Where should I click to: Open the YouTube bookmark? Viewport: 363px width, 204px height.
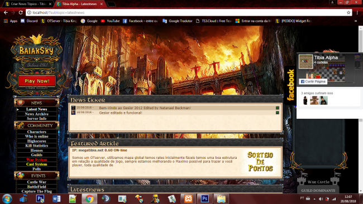(x=110, y=21)
